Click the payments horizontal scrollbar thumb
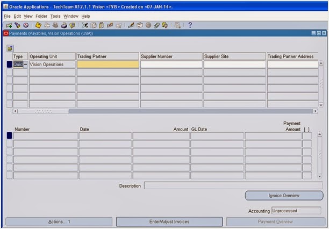The height and width of the screenshot is (229, 329). coord(43,111)
